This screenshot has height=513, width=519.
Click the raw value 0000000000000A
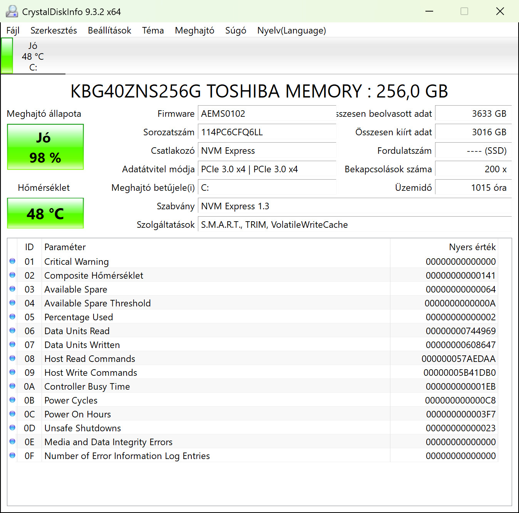point(460,303)
